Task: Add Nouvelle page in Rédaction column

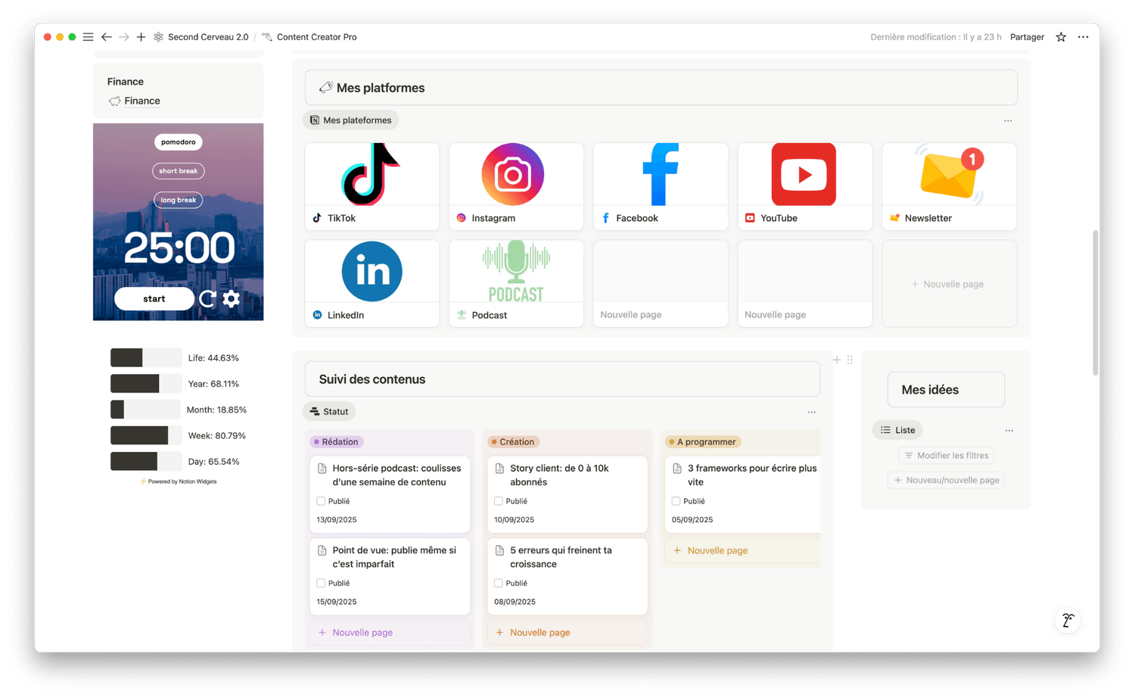Action: coord(390,633)
